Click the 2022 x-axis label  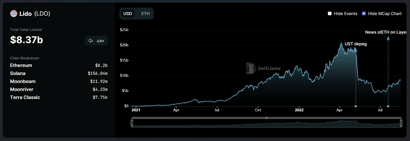click(299, 110)
